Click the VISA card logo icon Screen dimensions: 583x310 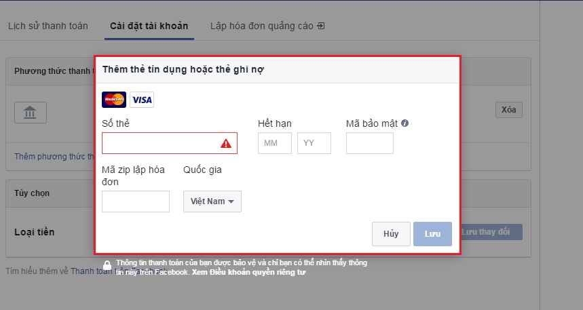coord(142,100)
